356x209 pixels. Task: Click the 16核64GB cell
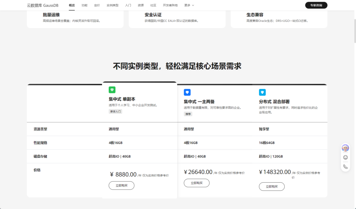pyautogui.click(x=267, y=143)
